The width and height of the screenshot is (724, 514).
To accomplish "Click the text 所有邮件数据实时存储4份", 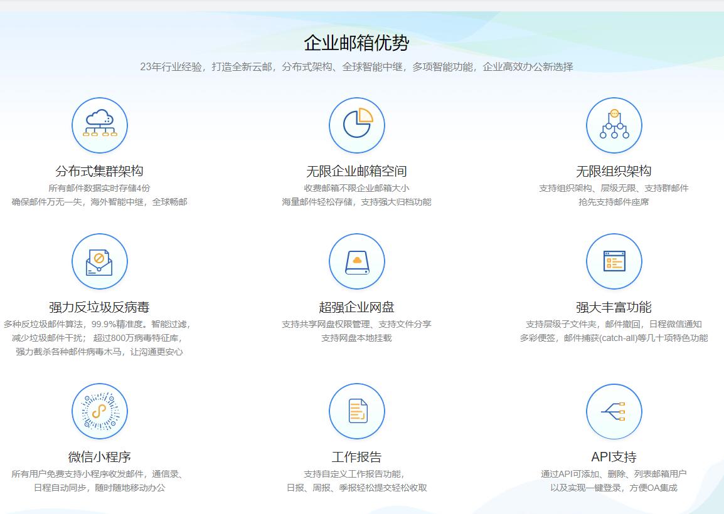I will click(99, 188).
